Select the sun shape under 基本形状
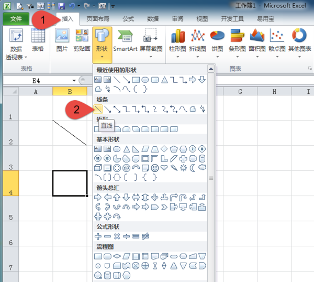This screenshot has height=282, width=314. (x=183, y=168)
